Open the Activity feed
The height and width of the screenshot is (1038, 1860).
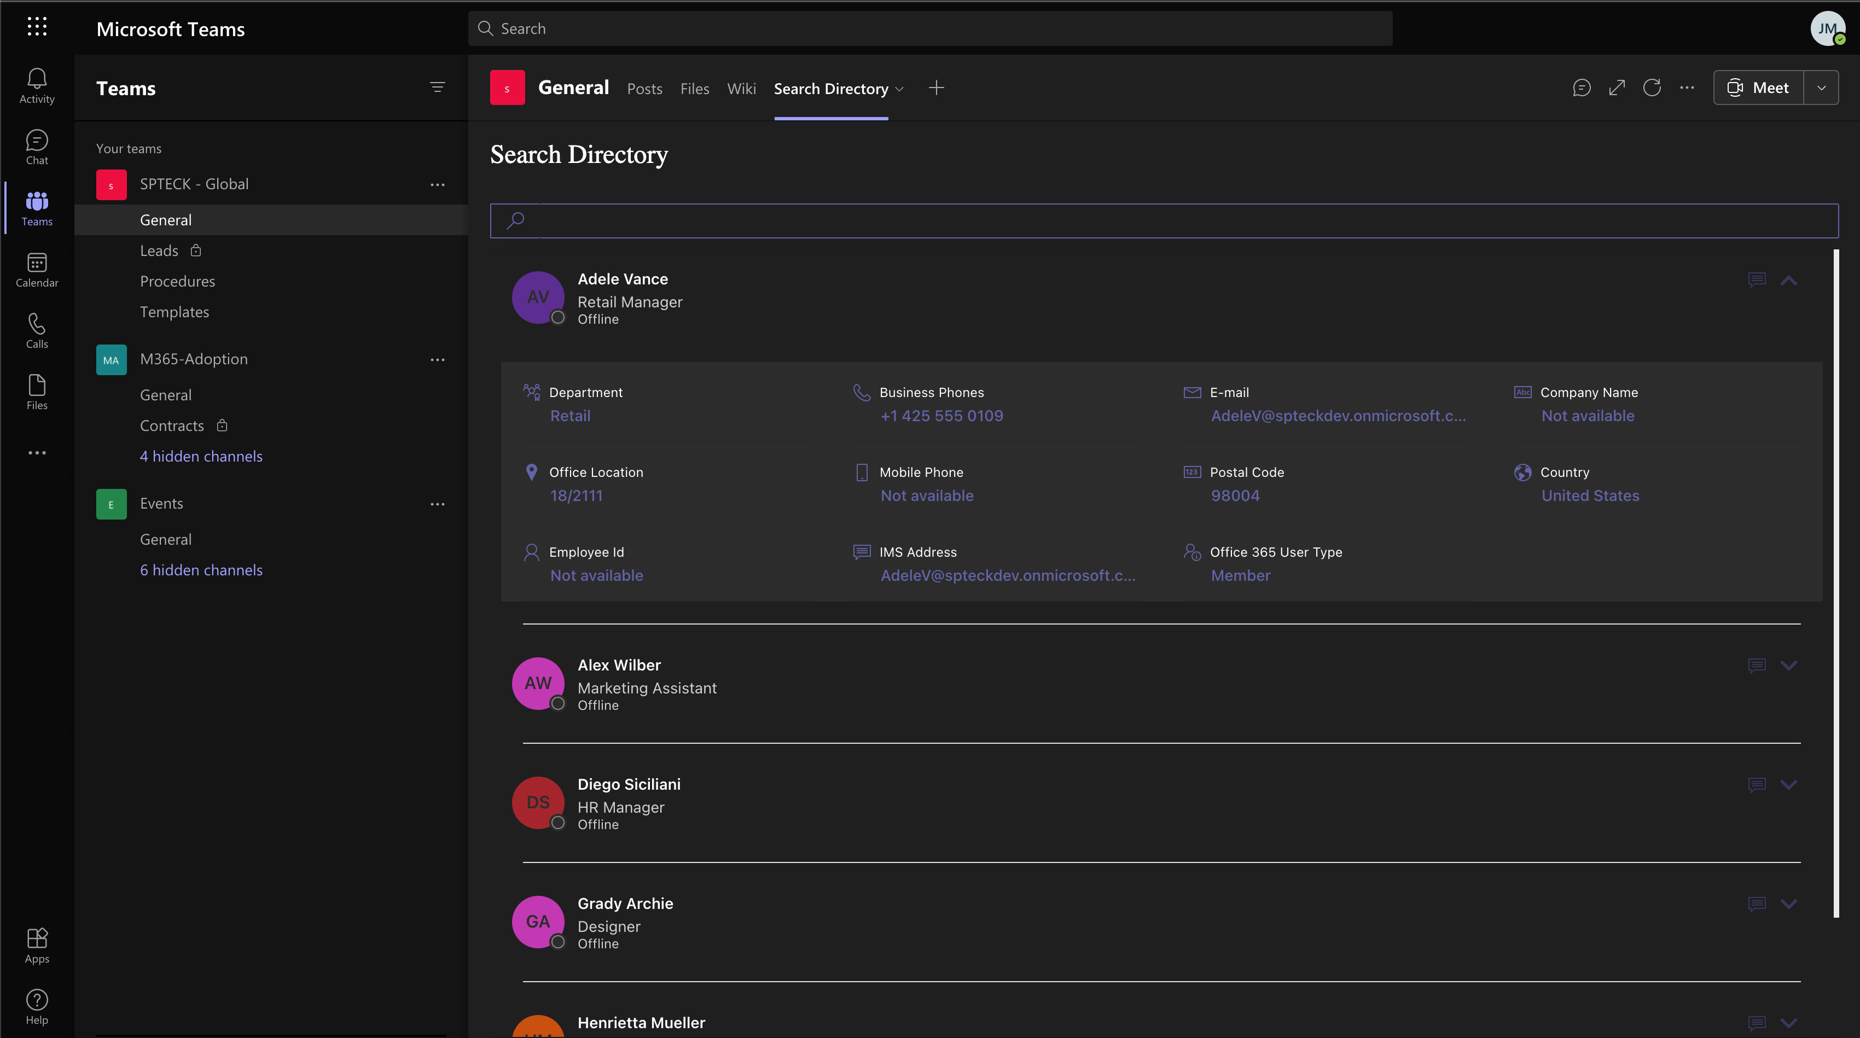pos(37,86)
